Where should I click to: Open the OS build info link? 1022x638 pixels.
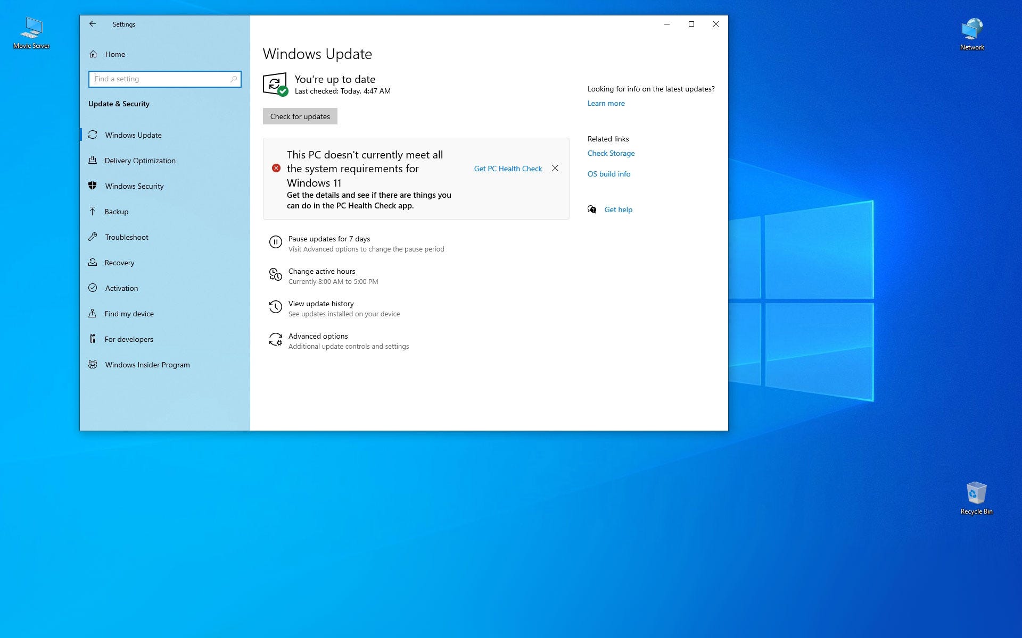(x=609, y=174)
